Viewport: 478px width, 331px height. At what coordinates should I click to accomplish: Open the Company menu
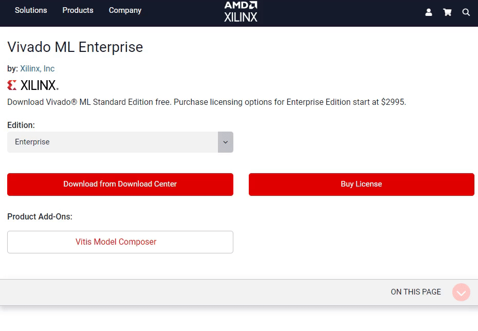125,10
